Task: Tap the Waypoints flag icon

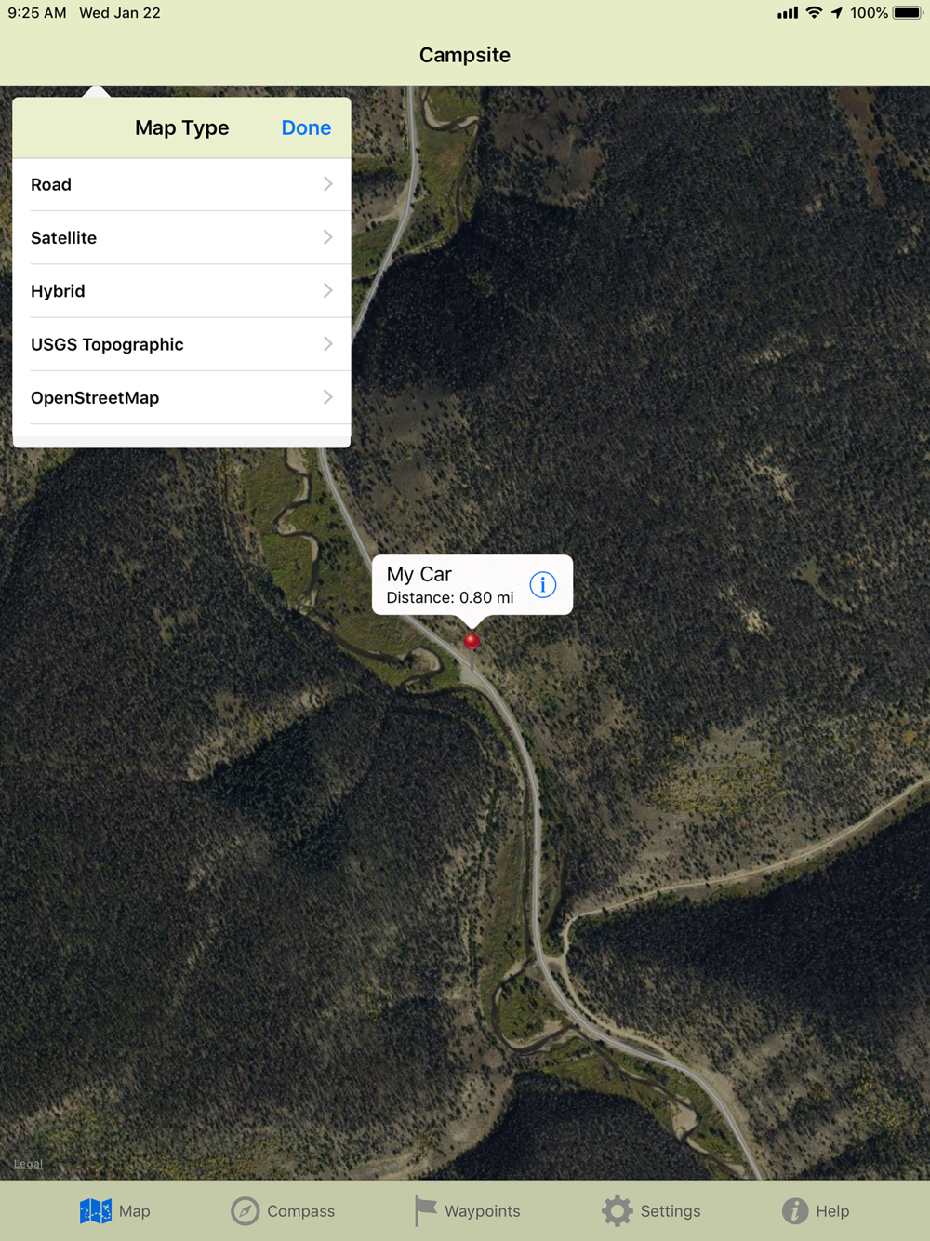Action: [x=425, y=1210]
